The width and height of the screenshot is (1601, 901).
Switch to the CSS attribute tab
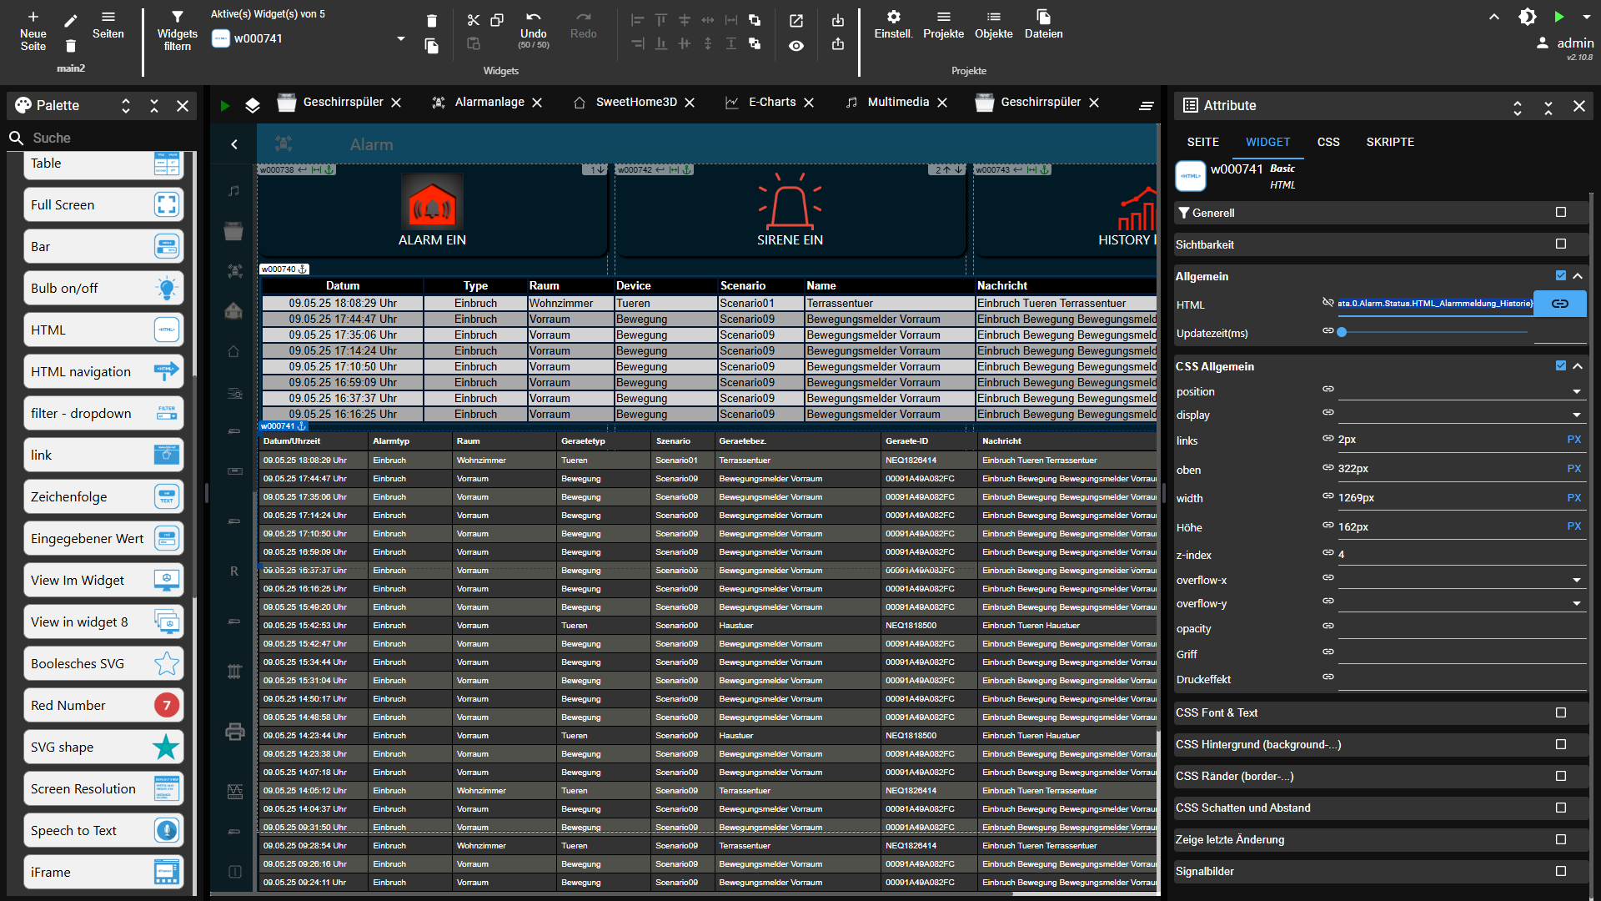pos(1327,142)
